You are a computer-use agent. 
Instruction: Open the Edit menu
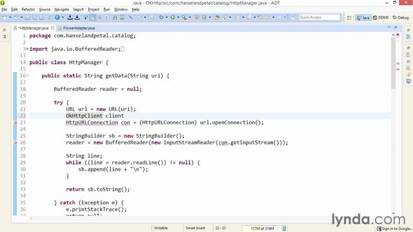[14, 10]
